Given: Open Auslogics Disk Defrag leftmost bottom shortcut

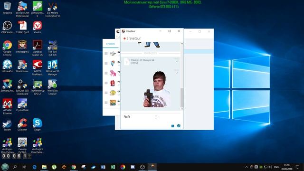Looking at the screenshot, I should click(x=8, y=145).
